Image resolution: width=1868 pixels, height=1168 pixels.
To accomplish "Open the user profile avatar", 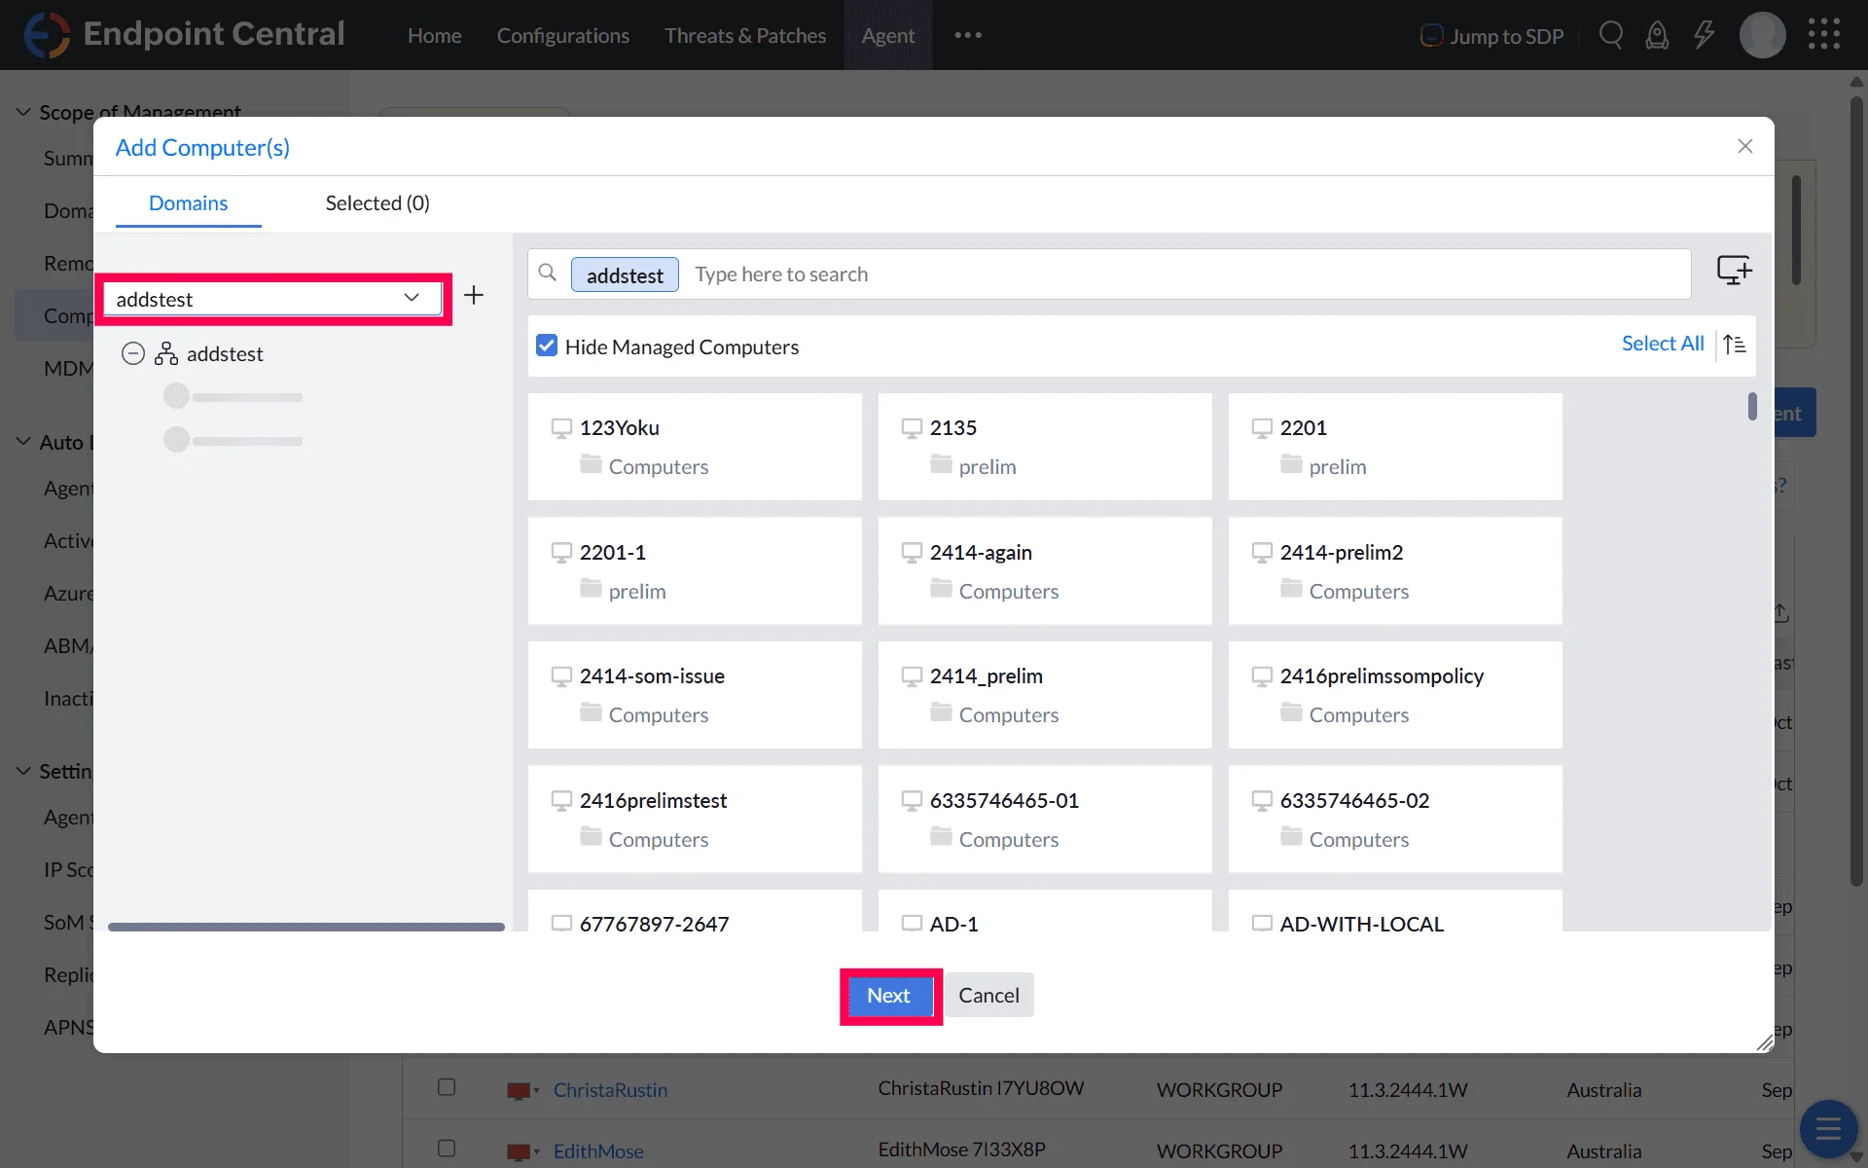I will (x=1762, y=35).
